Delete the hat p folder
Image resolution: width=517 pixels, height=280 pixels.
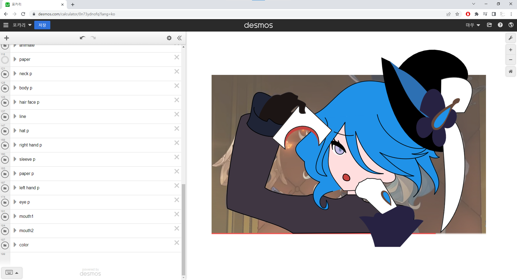coord(177,128)
